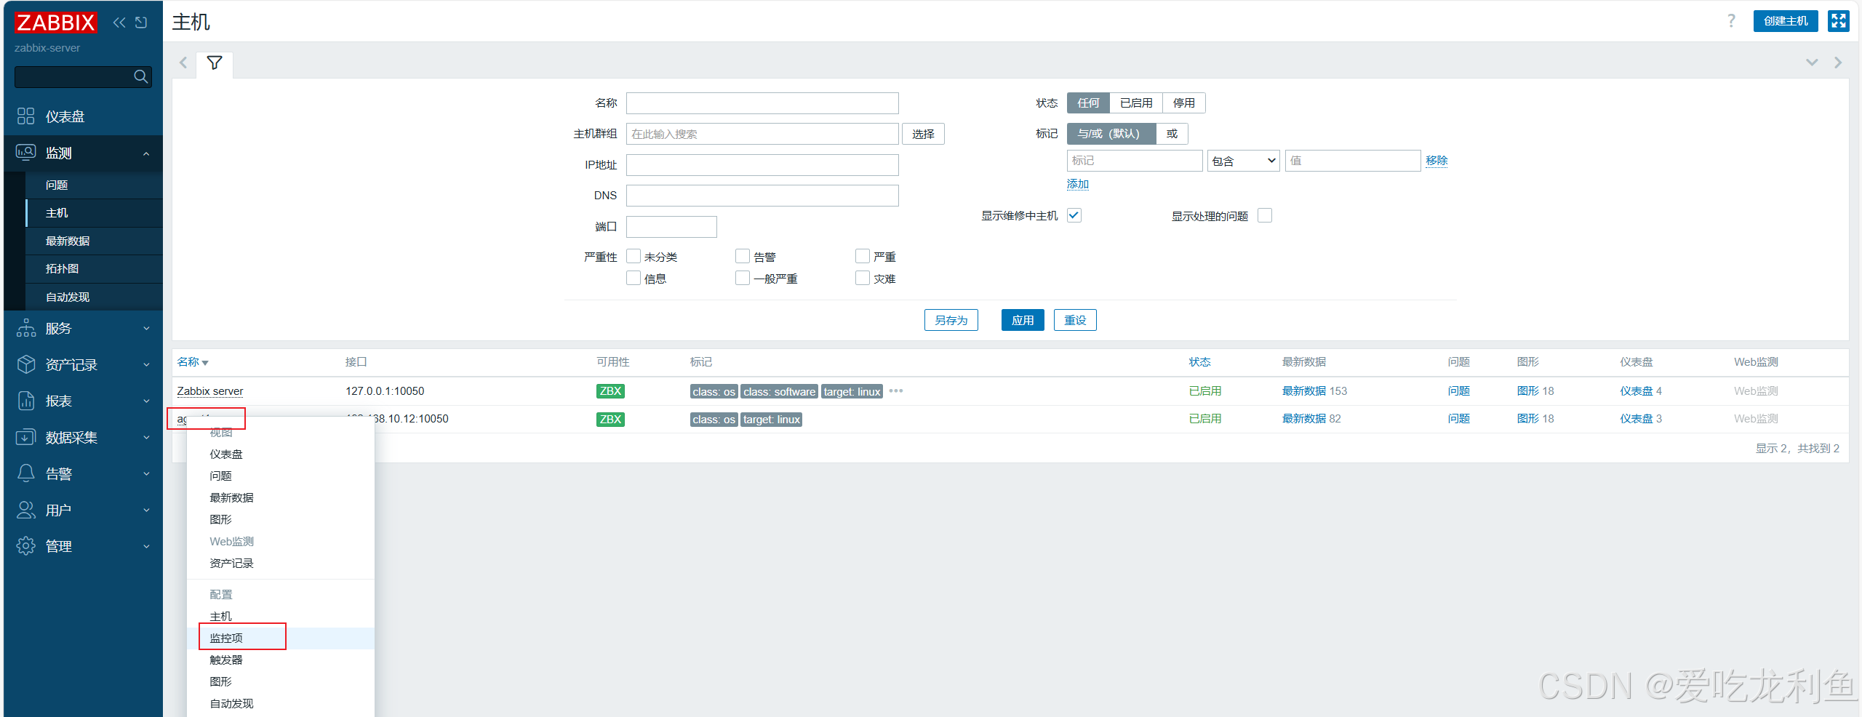Click the services tree icon
The width and height of the screenshot is (1862, 717).
tap(26, 328)
